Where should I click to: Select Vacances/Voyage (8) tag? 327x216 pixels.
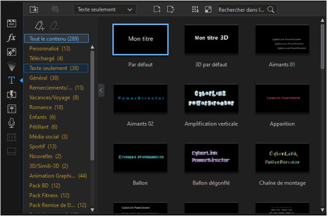[x=54, y=97]
